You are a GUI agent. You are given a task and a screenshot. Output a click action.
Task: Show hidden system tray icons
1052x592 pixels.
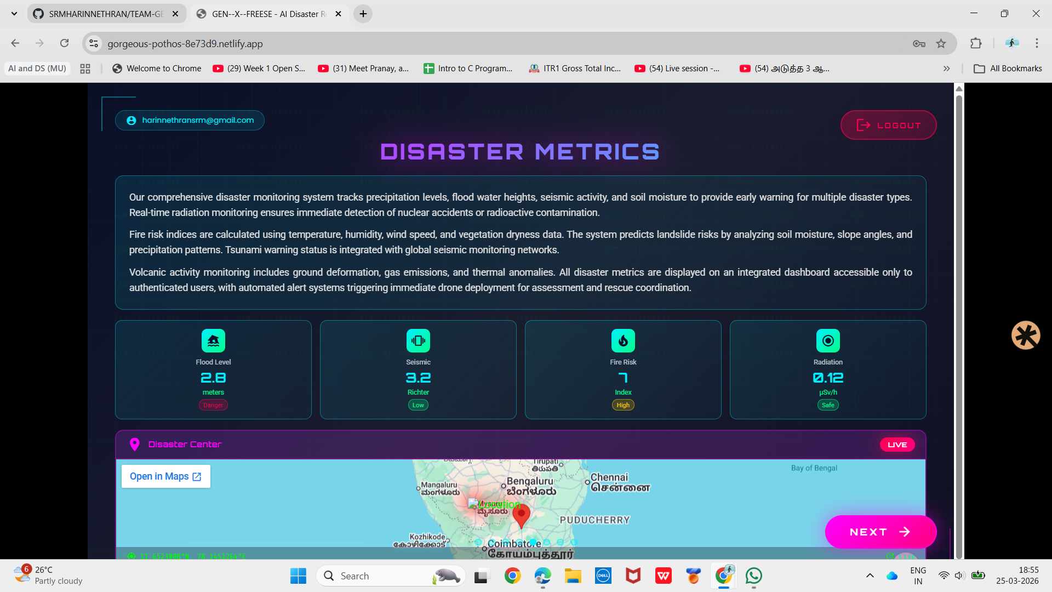click(870, 576)
